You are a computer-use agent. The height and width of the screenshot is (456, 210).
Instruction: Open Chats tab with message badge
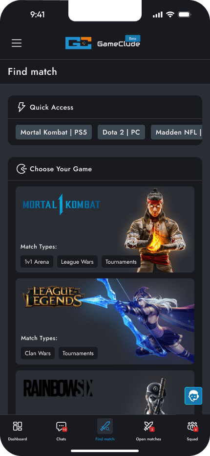[61, 431]
